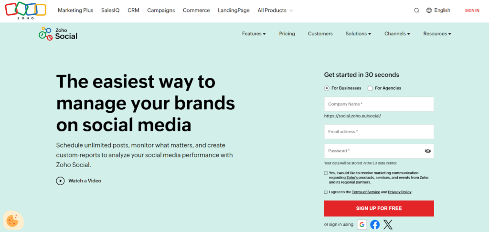Play the Watch a Video icon
This screenshot has width=489, height=232.
pyautogui.click(x=60, y=180)
